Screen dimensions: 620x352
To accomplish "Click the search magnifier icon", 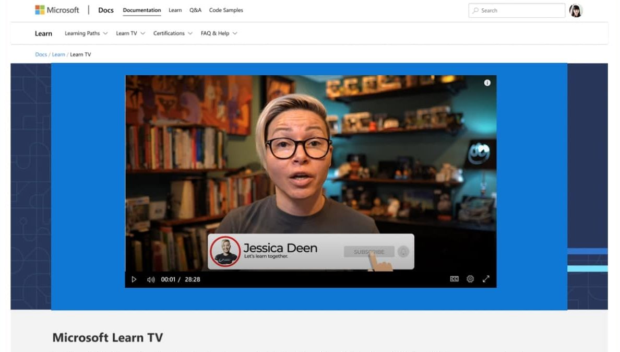I will pyautogui.click(x=475, y=10).
